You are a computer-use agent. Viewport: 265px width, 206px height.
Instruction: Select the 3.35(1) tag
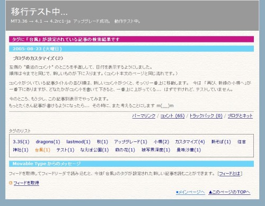tap(21, 142)
